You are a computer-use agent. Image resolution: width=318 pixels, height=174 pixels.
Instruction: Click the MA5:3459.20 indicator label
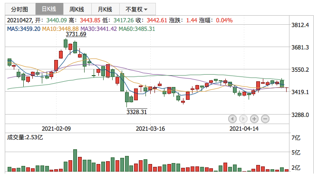(24, 29)
